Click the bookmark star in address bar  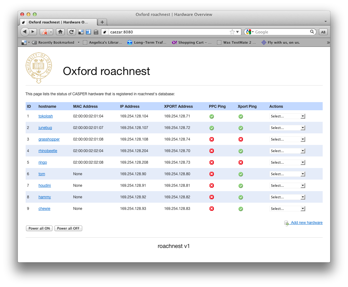232,32
